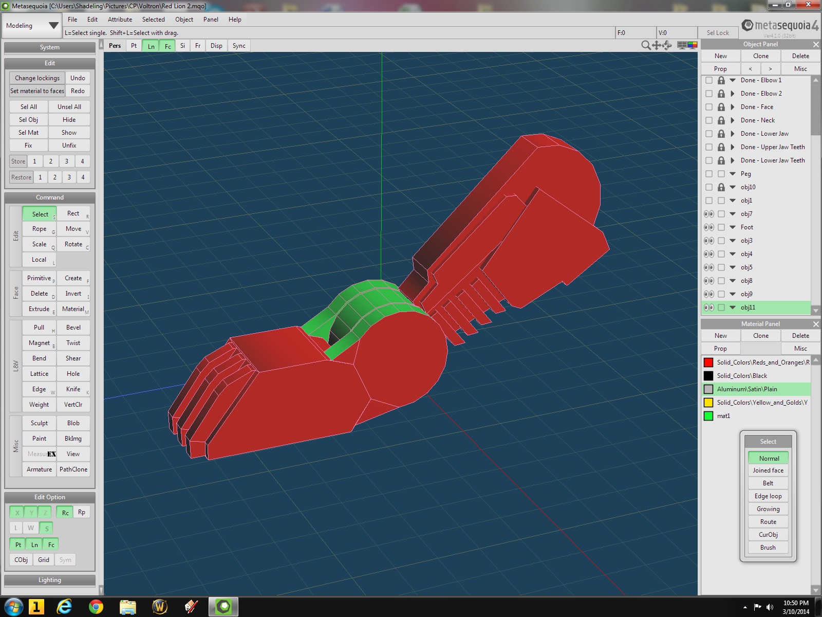Viewport: 822px width, 617px height.
Task: Click lock icon on Done - Upper Jaw Teeth
Action: tap(721, 147)
